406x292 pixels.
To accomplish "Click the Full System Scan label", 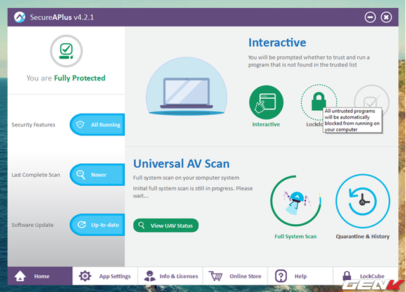I will point(296,236).
